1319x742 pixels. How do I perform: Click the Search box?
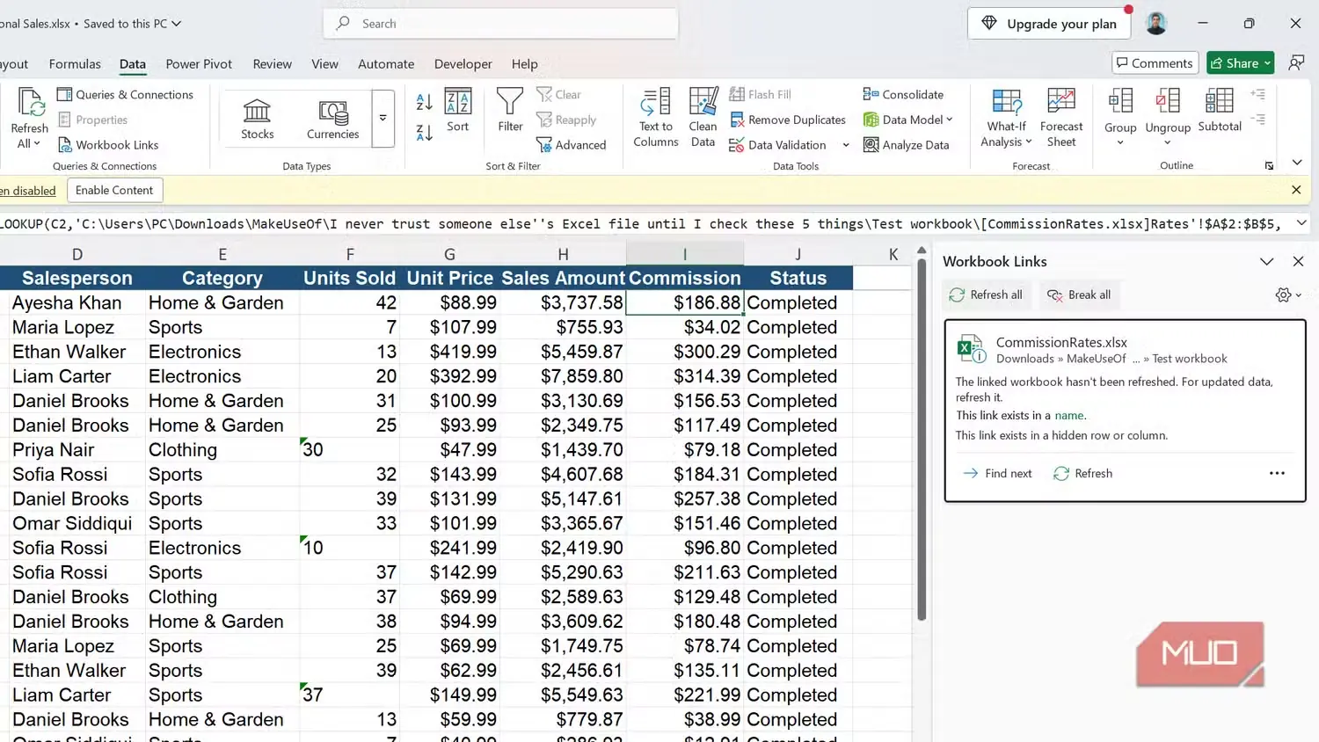tap(501, 24)
